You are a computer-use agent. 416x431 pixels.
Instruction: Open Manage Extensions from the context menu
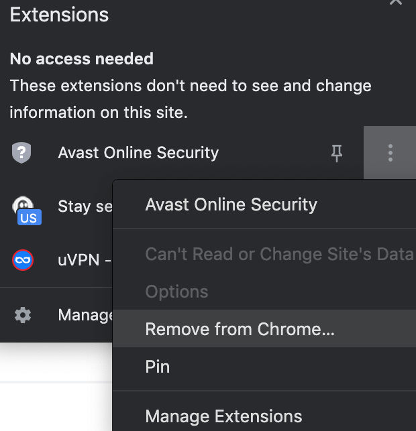pos(223,417)
